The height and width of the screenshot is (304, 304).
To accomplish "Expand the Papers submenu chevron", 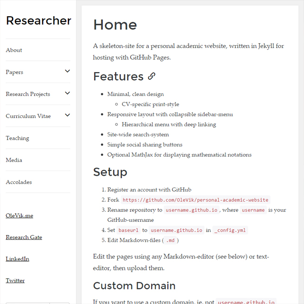I will tap(67, 71).
